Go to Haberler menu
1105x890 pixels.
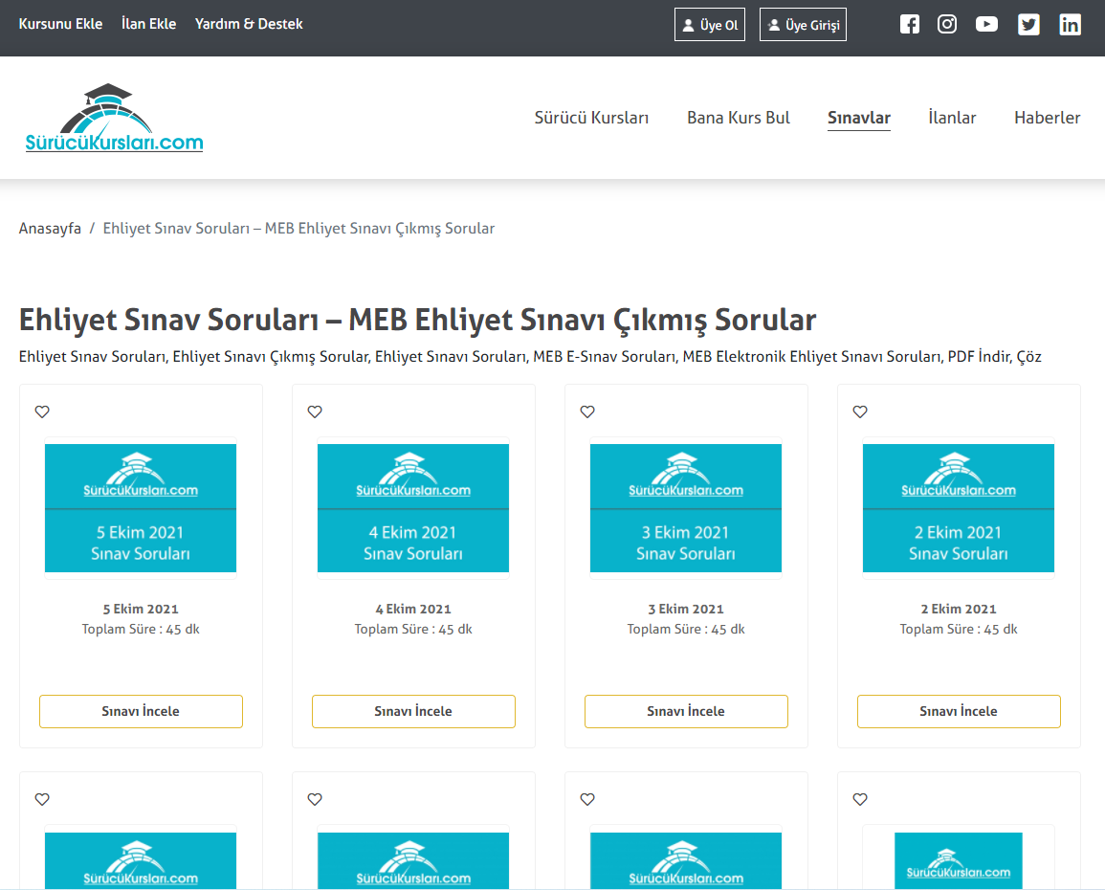coord(1048,118)
